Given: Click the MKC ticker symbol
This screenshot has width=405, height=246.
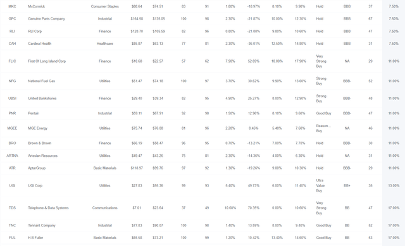Looking at the screenshot, I should click(x=12, y=6).
